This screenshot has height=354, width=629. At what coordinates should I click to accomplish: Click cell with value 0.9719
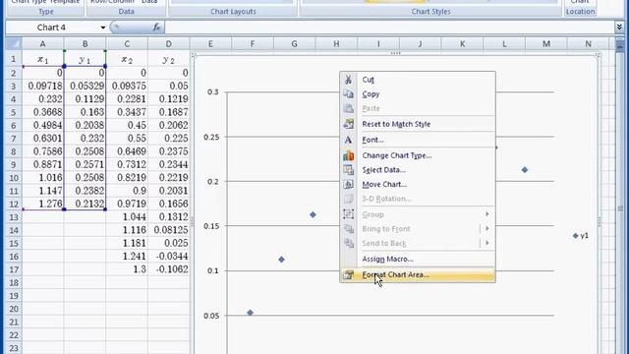[127, 204]
